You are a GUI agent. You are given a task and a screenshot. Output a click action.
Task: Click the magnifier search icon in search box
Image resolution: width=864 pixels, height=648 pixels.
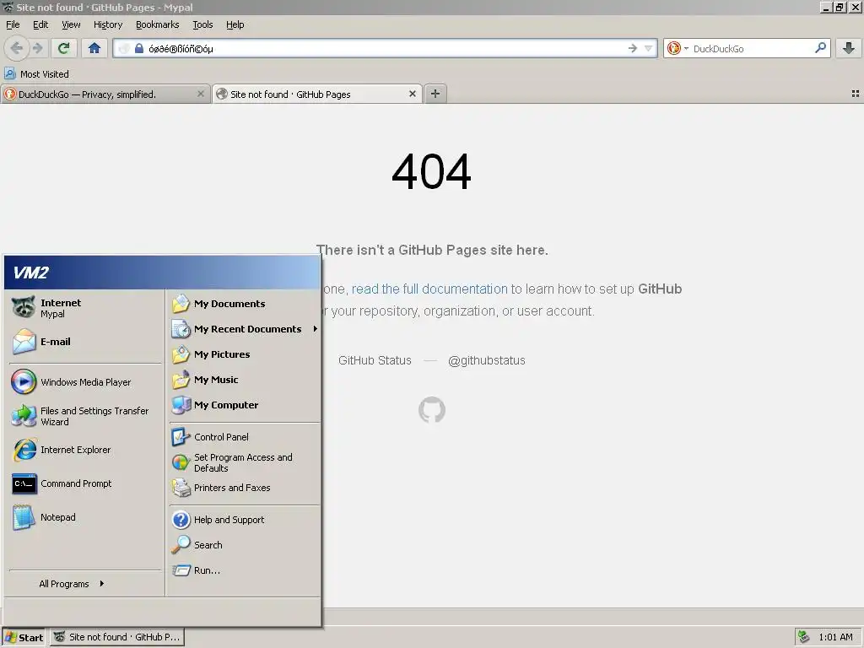coord(820,48)
